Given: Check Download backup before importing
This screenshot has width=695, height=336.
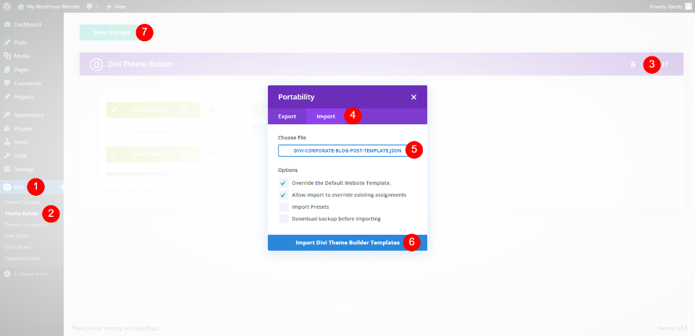Looking at the screenshot, I should [x=284, y=219].
